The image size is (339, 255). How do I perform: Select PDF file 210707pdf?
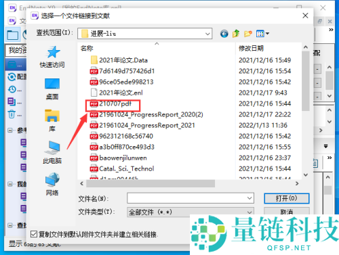point(111,103)
